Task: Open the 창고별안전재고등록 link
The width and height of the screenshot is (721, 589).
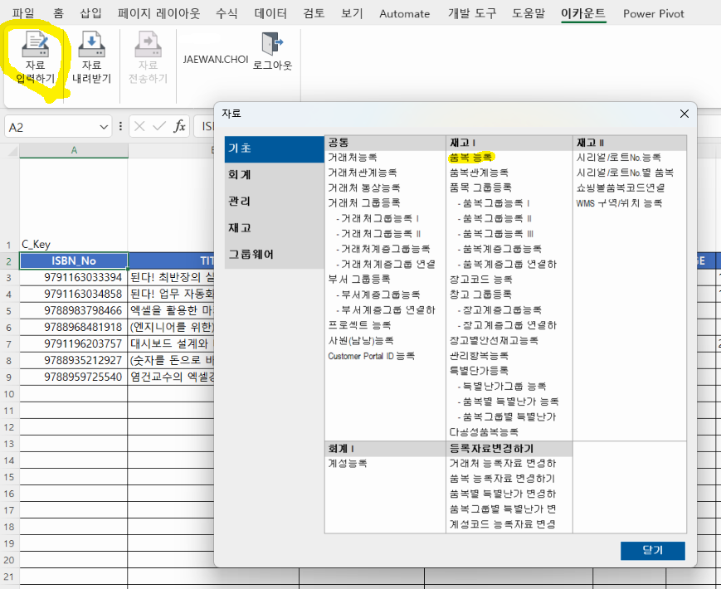Action: [x=494, y=340]
